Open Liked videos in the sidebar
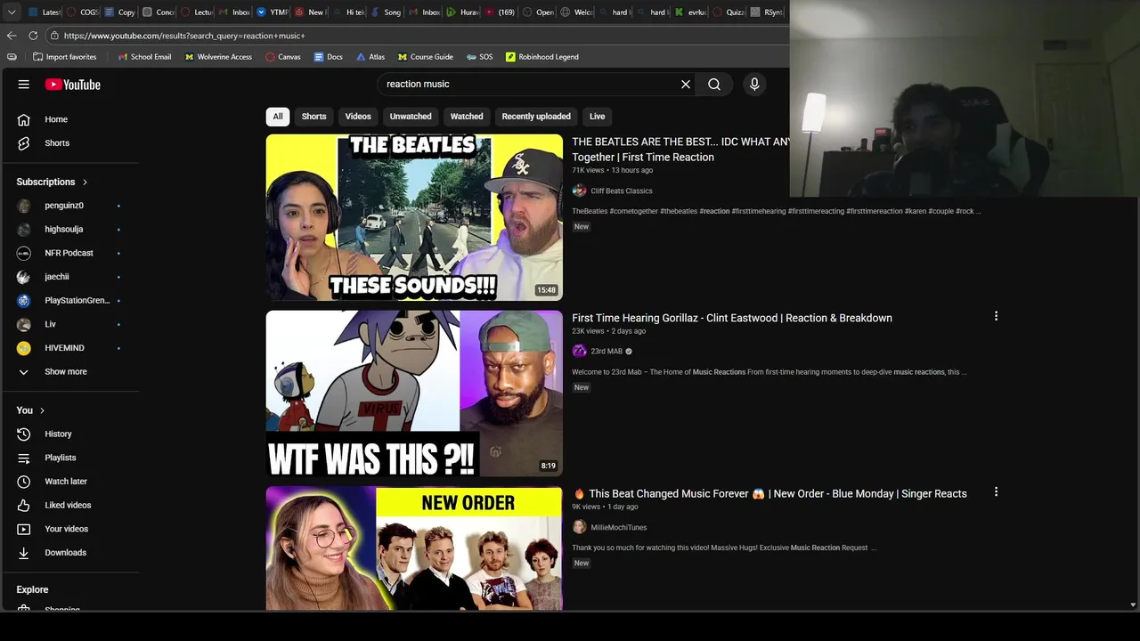Image resolution: width=1140 pixels, height=641 pixels. tap(69, 506)
